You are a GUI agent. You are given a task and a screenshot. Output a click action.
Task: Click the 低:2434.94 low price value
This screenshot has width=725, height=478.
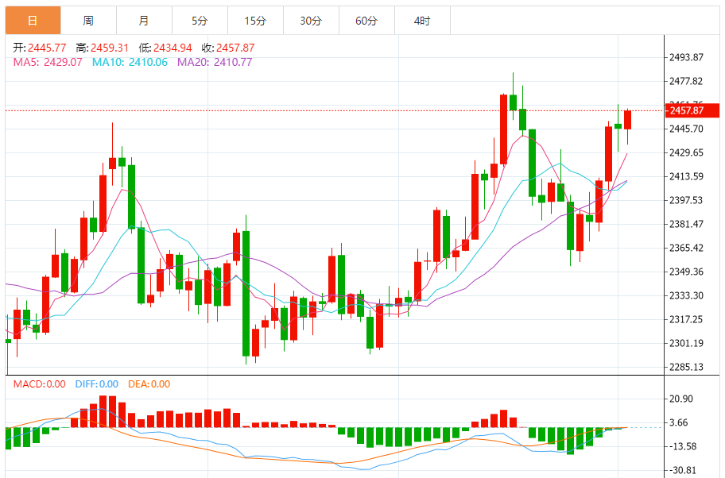(165, 48)
